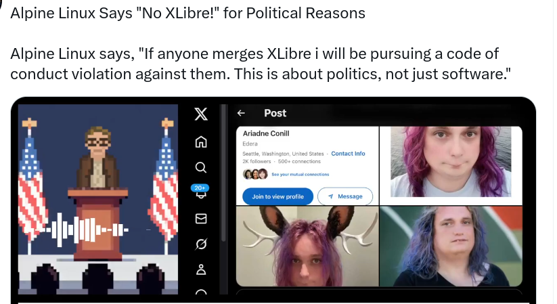Click the Post header title
The image size is (557, 304).
point(275,113)
